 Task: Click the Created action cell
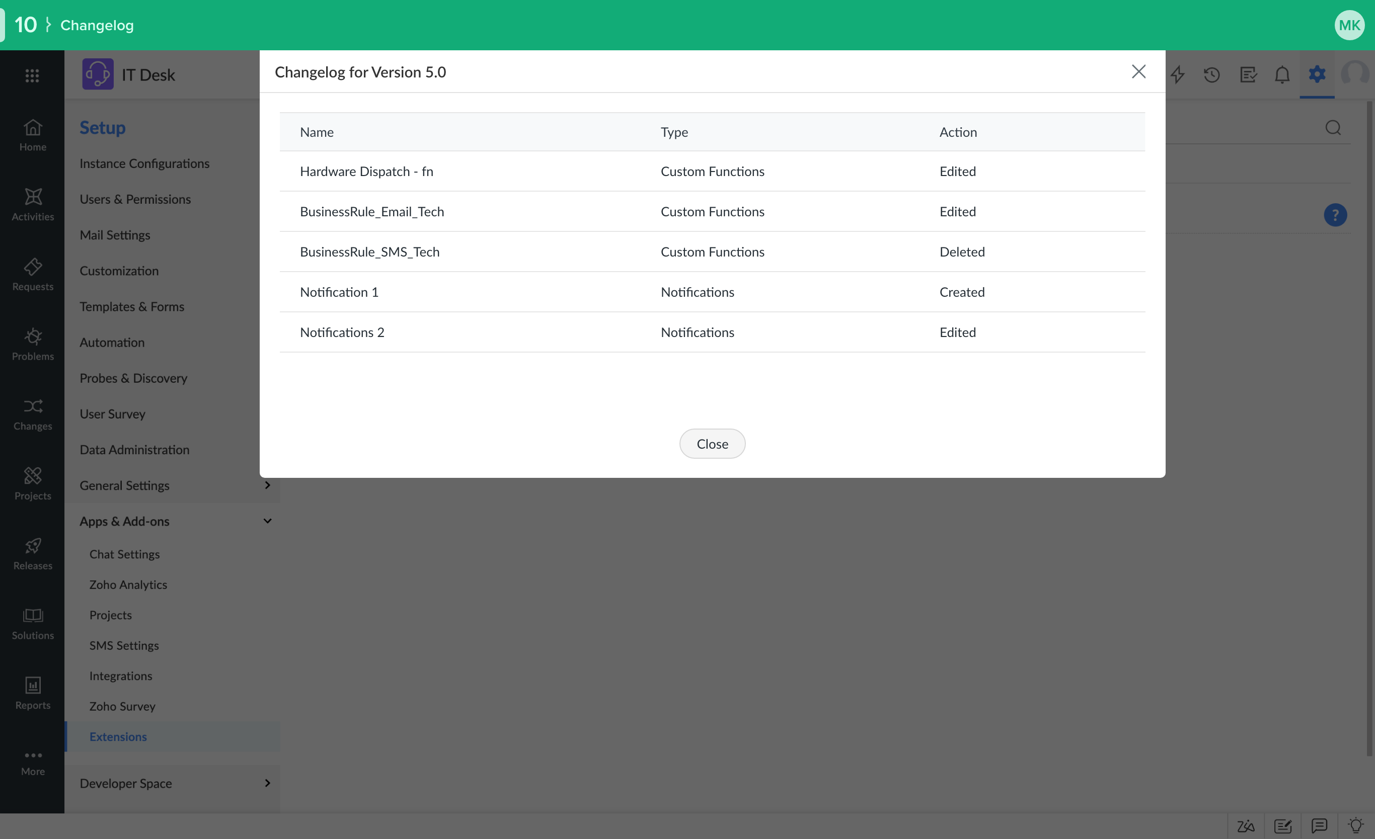click(x=962, y=292)
